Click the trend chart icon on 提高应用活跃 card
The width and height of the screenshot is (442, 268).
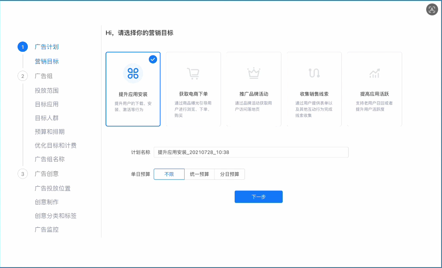(x=374, y=73)
